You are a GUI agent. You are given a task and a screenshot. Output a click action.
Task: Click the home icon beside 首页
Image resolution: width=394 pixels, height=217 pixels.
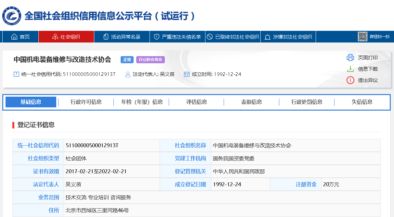[14, 37]
